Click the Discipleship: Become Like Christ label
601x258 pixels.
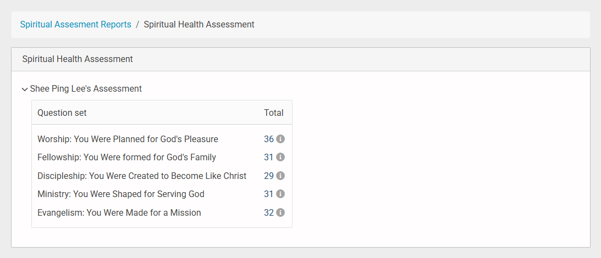click(142, 176)
